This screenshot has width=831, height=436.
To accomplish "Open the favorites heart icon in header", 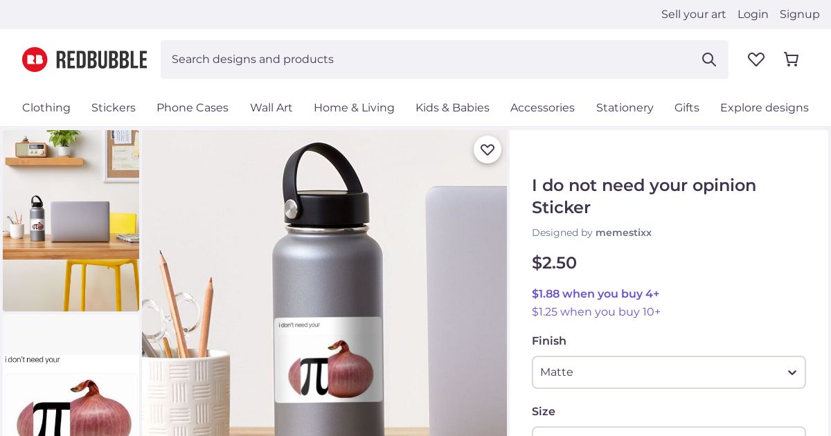I will pos(756,60).
